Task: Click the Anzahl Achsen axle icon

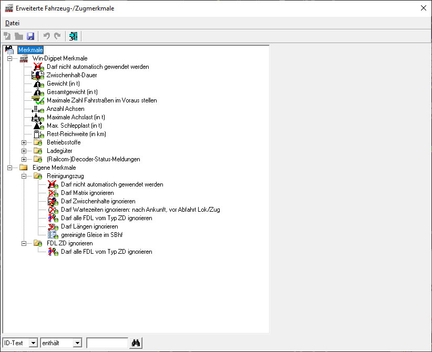Action: (x=38, y=109)
